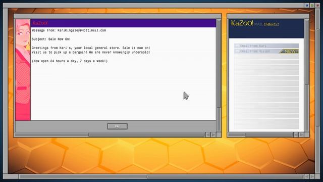This screenshot has height=182, width=323.
Task: Click the blue button in outer title bar
Action: pos(307,6)
